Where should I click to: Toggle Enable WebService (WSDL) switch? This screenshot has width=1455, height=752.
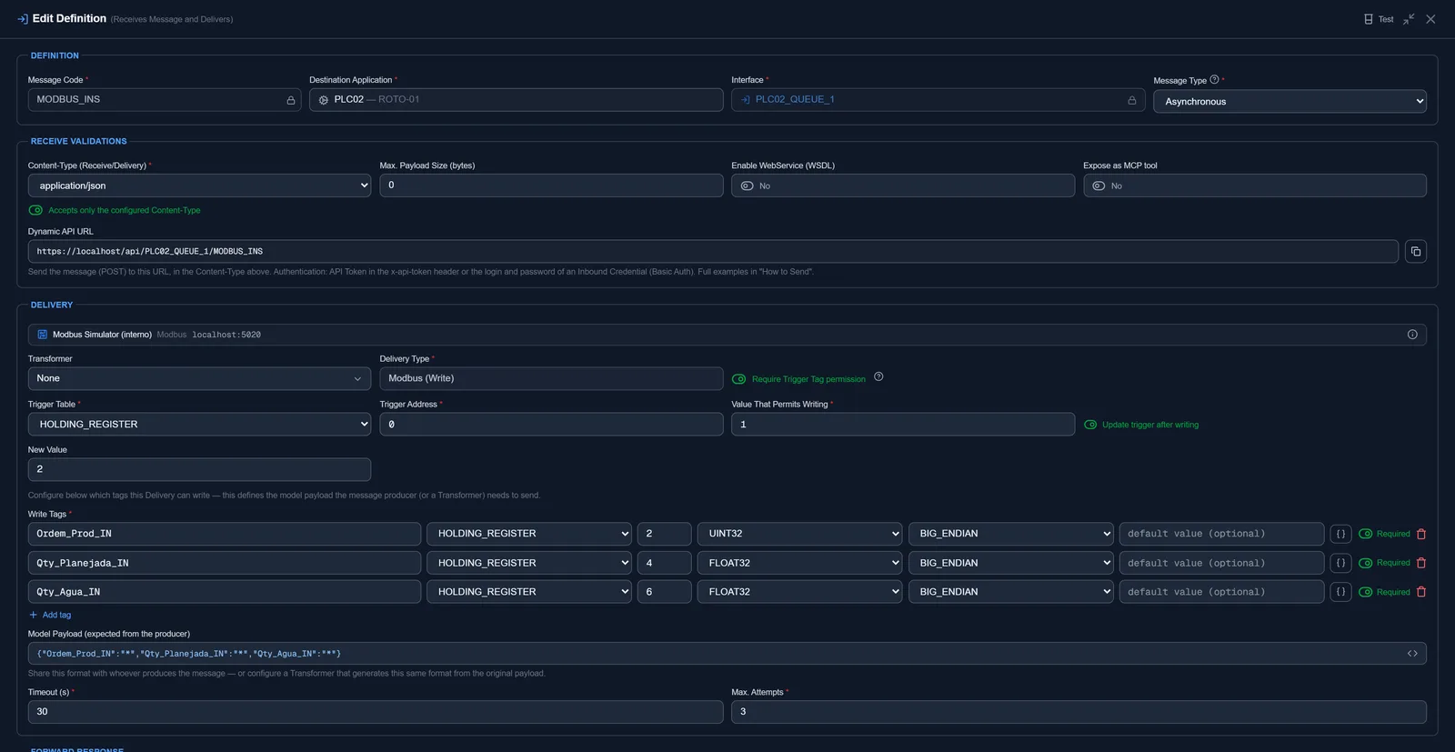click(x=748, y=185)
